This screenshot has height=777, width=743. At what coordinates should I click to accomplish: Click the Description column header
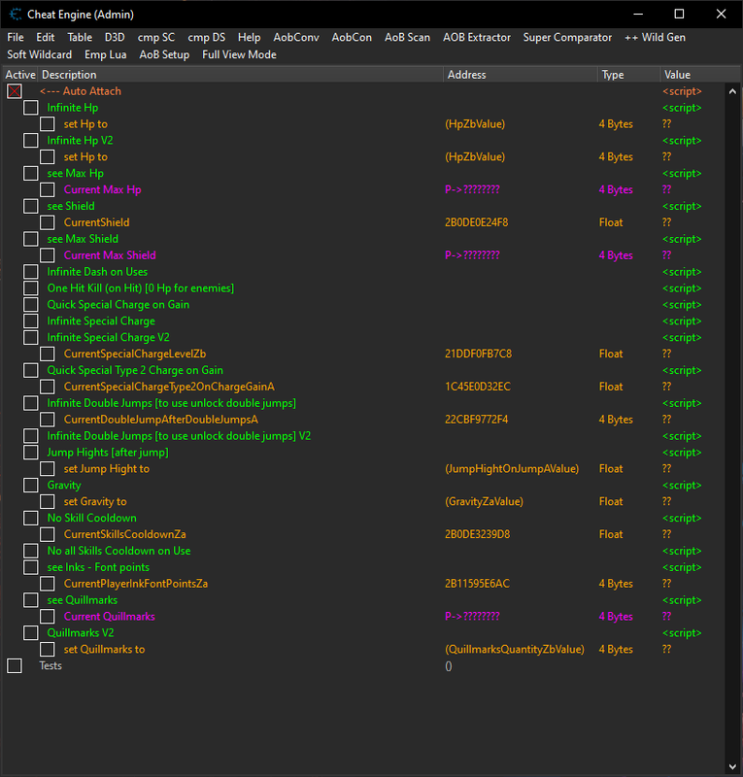(x=241, y=75)
